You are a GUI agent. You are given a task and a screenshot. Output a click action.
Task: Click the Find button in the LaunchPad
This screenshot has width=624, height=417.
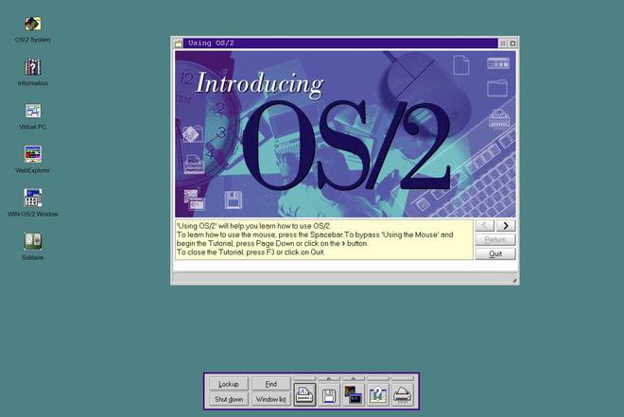point(271,384)
